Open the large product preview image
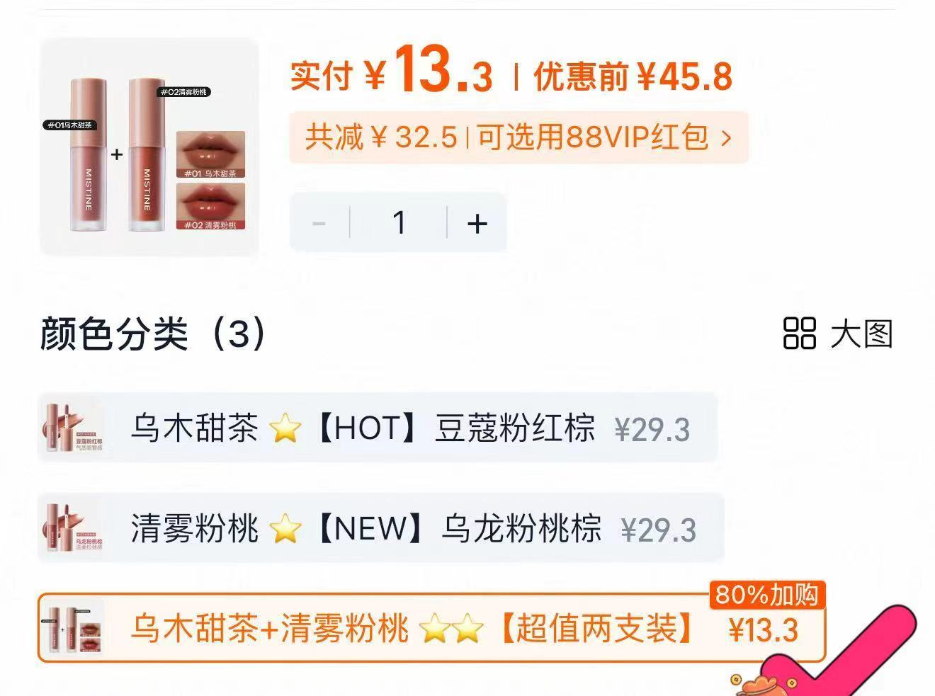Viewport: 935px width, 696px height. [149, 147]
